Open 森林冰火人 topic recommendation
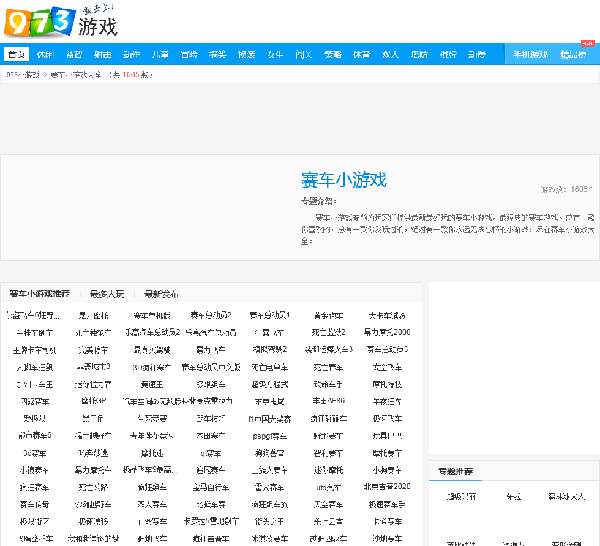The width and height of the screenshot is (600, 546). click(x=566, y=496)
